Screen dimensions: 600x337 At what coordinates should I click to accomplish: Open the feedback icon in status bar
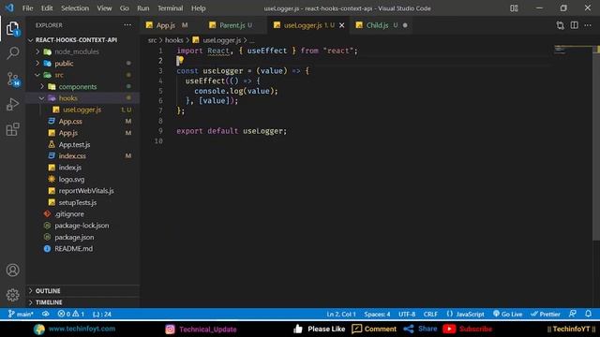573,314
